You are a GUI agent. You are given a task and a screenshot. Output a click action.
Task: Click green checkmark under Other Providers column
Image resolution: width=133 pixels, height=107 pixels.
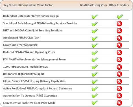tap(120, 16)
